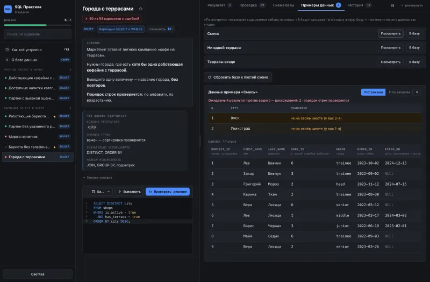Click hire date 2023-10-02 cell
This screenshot has height=282, width=430.
[x=368, y=163]
